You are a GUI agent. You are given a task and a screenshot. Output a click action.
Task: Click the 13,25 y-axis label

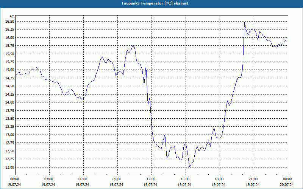click(10, 127)
